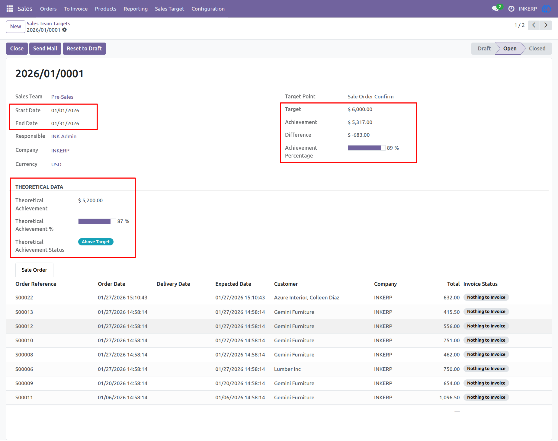Open the Sales Target menu
558x441 pixels.
tap(169, 9)
